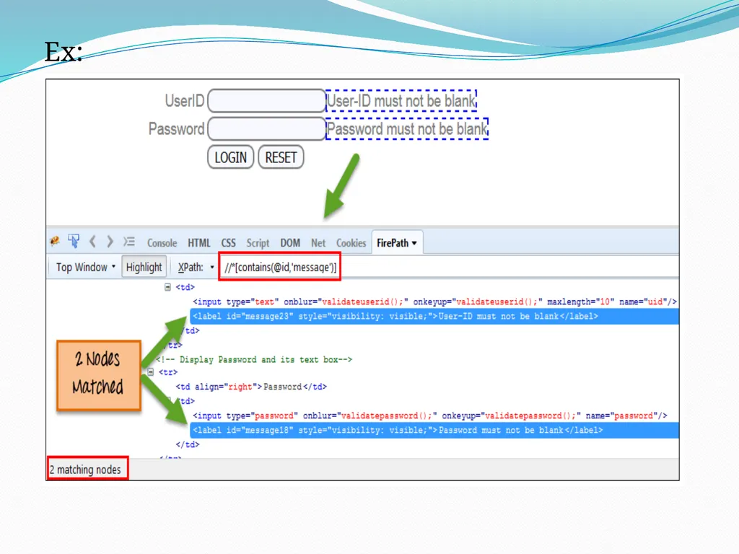Activate the inspect element pointer icon

coord(74,241)
